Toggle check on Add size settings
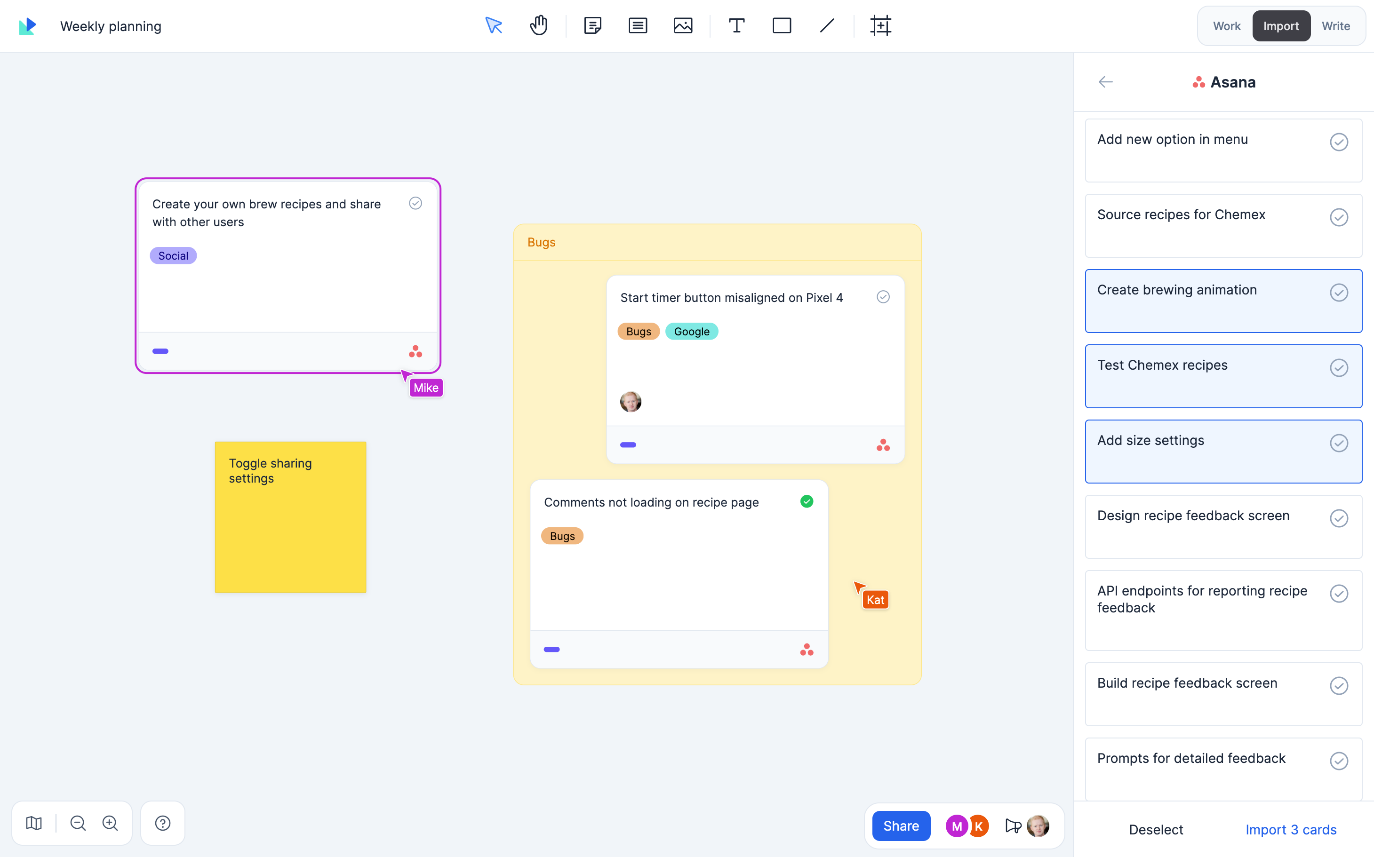The image size is (1374, 857). point(1339,443)
